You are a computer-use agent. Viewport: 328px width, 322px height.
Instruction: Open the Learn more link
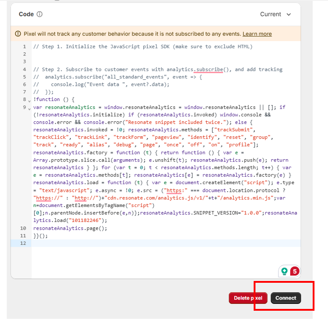click(257, 34)
